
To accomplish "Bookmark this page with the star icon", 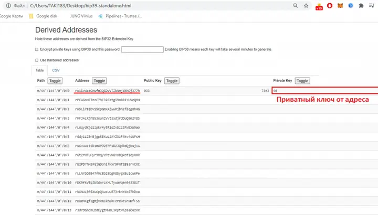I will coord(306,6).
